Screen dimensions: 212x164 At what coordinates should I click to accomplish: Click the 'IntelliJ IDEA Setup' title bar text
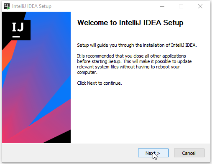(32, 6)
